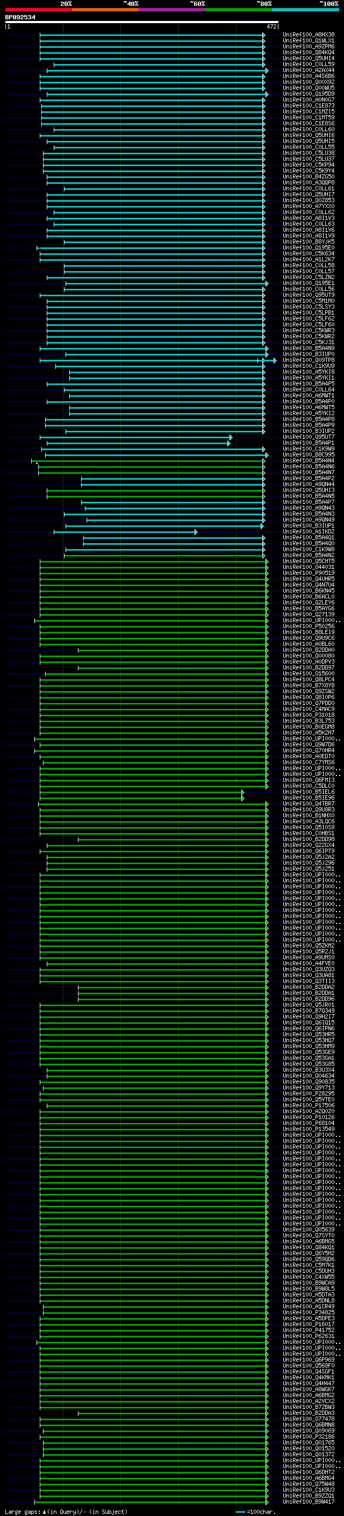Select hit label UniRef100_B9W417
The height and width of the screenshot is (1516, 344).
[x=309, y=1501]
